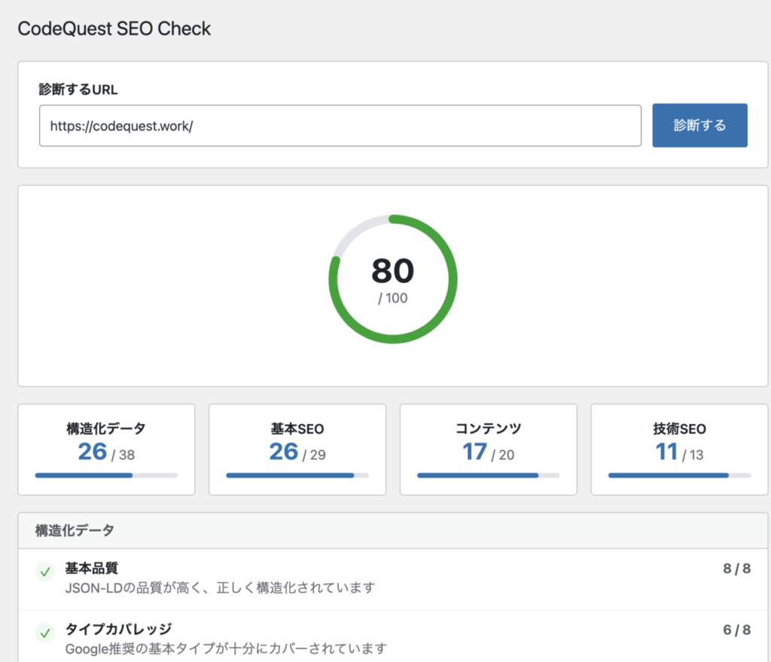Select the タイプカバレッジ result row title

click(118, 629)
